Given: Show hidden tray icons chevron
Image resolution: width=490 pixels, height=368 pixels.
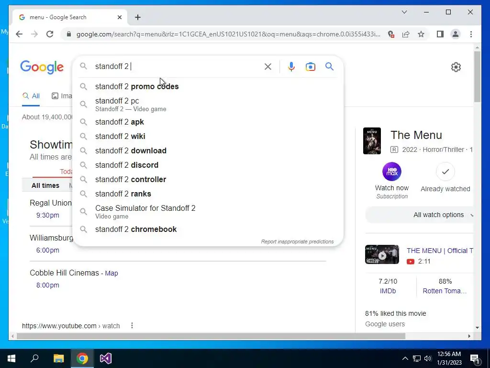Looking at the screenshot, I should [405, 358].
